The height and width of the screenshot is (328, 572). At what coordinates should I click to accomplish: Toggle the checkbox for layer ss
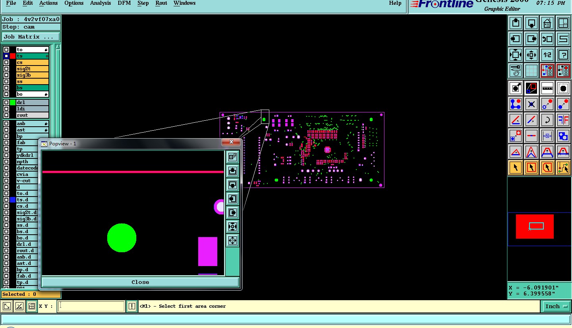(x=6, y=81)
